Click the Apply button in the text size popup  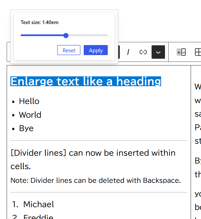(x=96, y=50)
